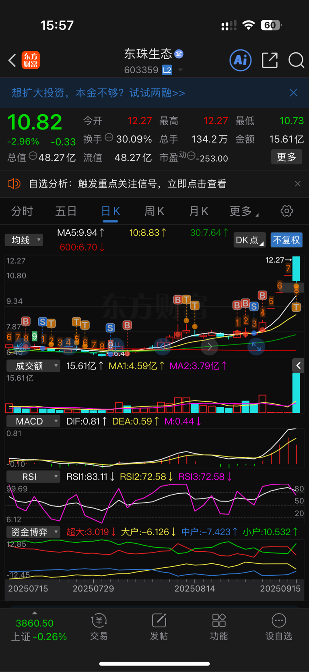This screenshot has width=309, height=672.
Task: Click the 超大:3.019 value
Action: tap(91, 532)
